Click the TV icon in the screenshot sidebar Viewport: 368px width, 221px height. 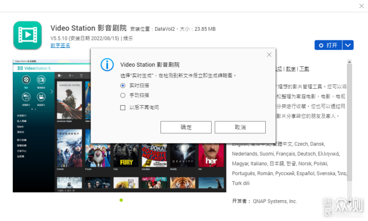tap(41, 80)
